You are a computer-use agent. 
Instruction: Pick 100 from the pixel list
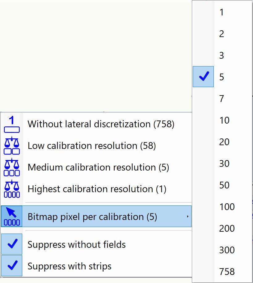coord(227,207)
